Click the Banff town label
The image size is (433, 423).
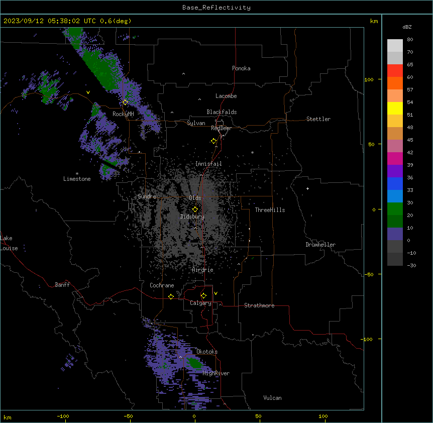(x=62, y=285)
